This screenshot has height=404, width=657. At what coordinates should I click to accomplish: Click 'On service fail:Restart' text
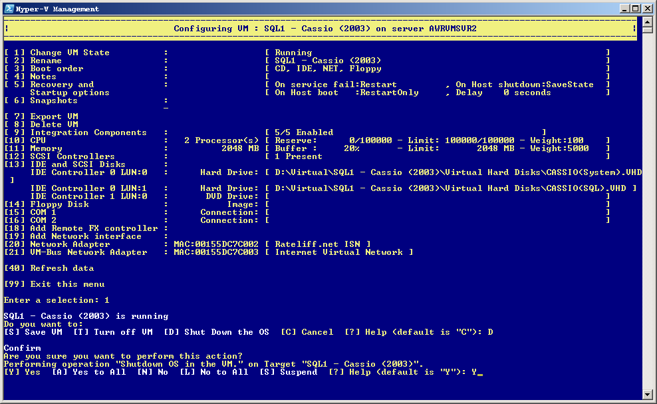[336, 85]
